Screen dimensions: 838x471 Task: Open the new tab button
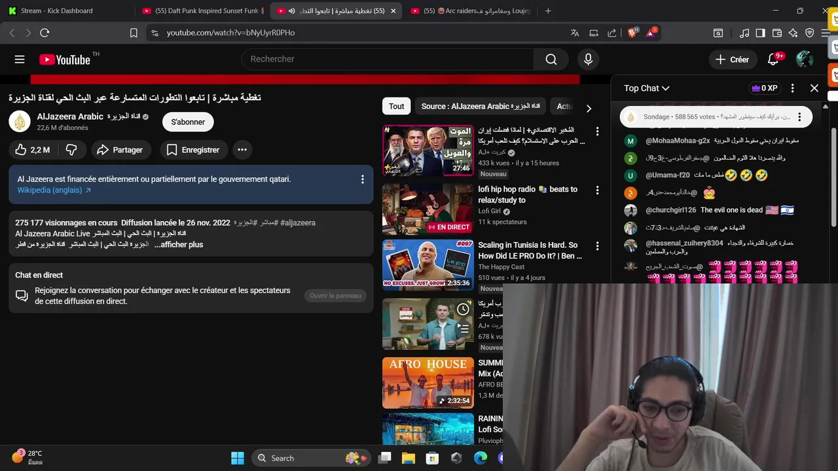click(x=548, y=11)
